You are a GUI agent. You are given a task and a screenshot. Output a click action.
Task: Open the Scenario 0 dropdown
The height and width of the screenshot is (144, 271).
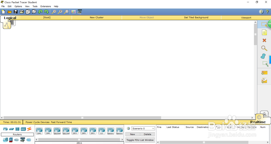coord(143,129)
